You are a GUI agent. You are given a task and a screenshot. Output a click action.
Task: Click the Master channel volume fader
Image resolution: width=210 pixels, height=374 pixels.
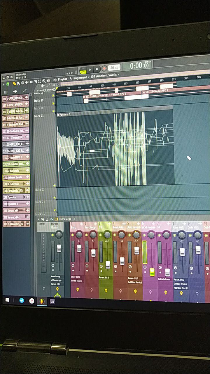[59, 248]
